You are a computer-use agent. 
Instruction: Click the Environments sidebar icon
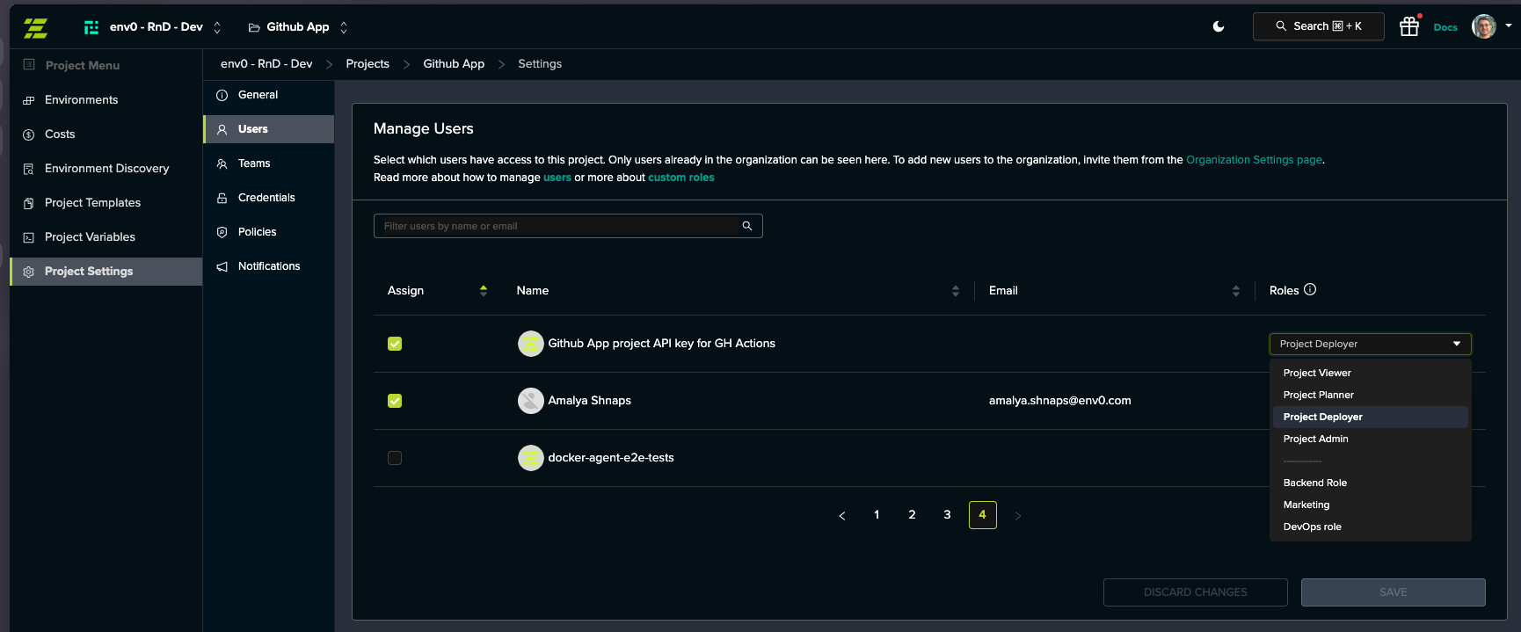[x=29, y=100]
